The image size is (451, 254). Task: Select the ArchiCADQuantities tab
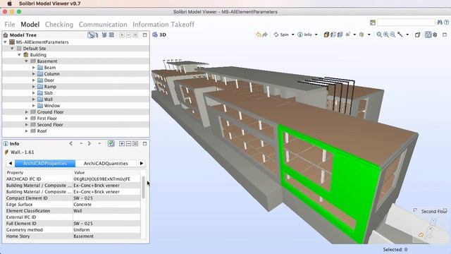coord(106,163)
